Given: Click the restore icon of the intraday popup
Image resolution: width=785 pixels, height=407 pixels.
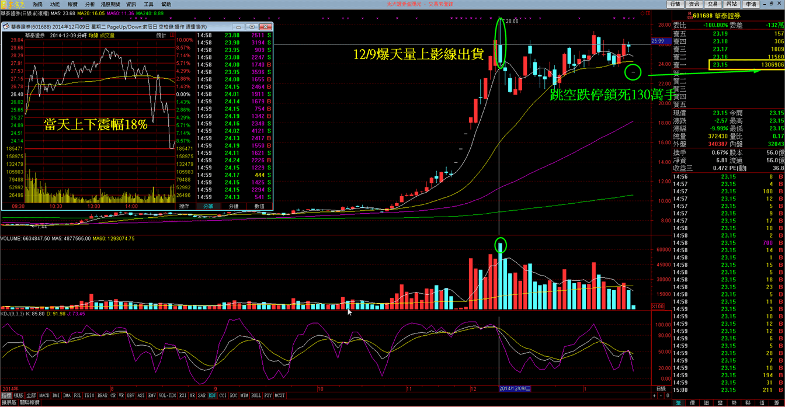Looking at the screenshot, I should [x=251, y=27].
